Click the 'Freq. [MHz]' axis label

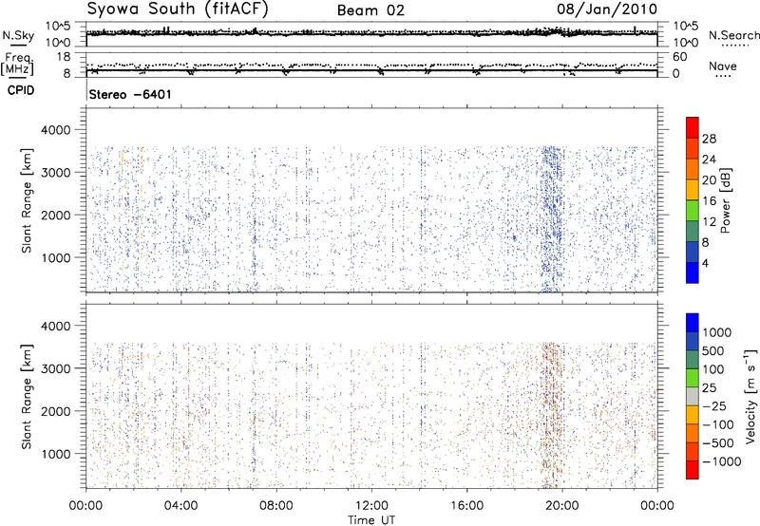[x=17, y=64]
